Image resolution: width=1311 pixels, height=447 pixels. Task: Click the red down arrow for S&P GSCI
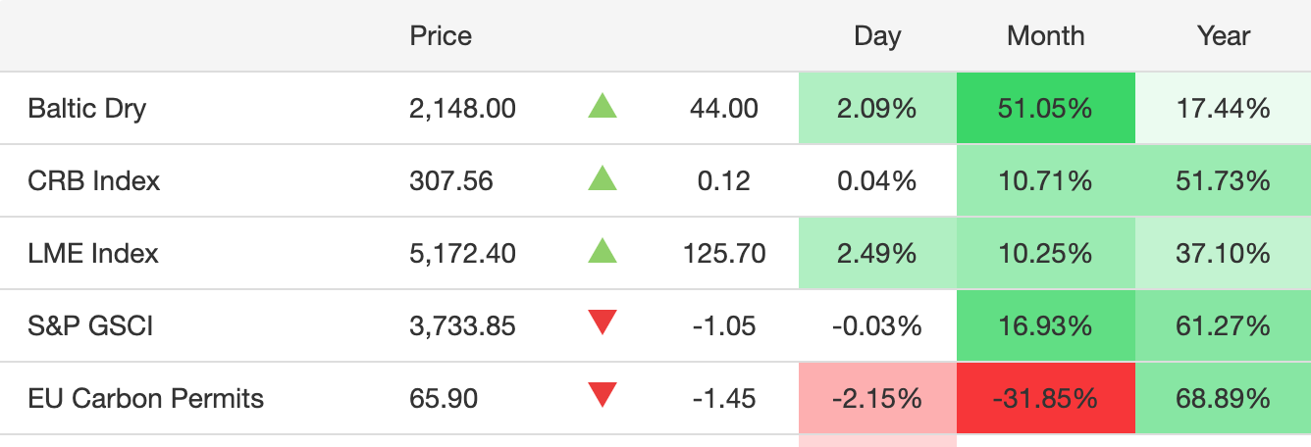click(602, 323)
